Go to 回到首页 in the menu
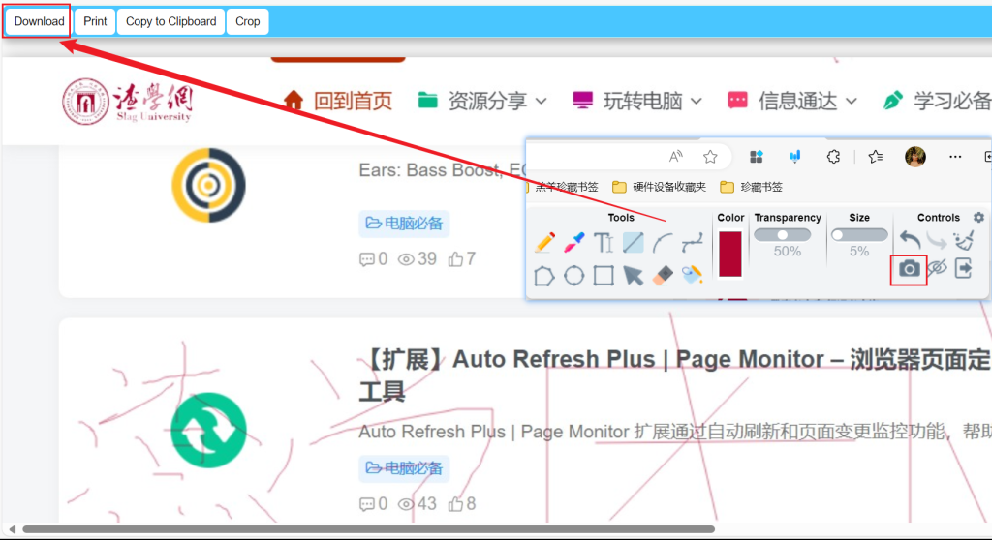The image size is (992, 540). (x=338, y=101)
